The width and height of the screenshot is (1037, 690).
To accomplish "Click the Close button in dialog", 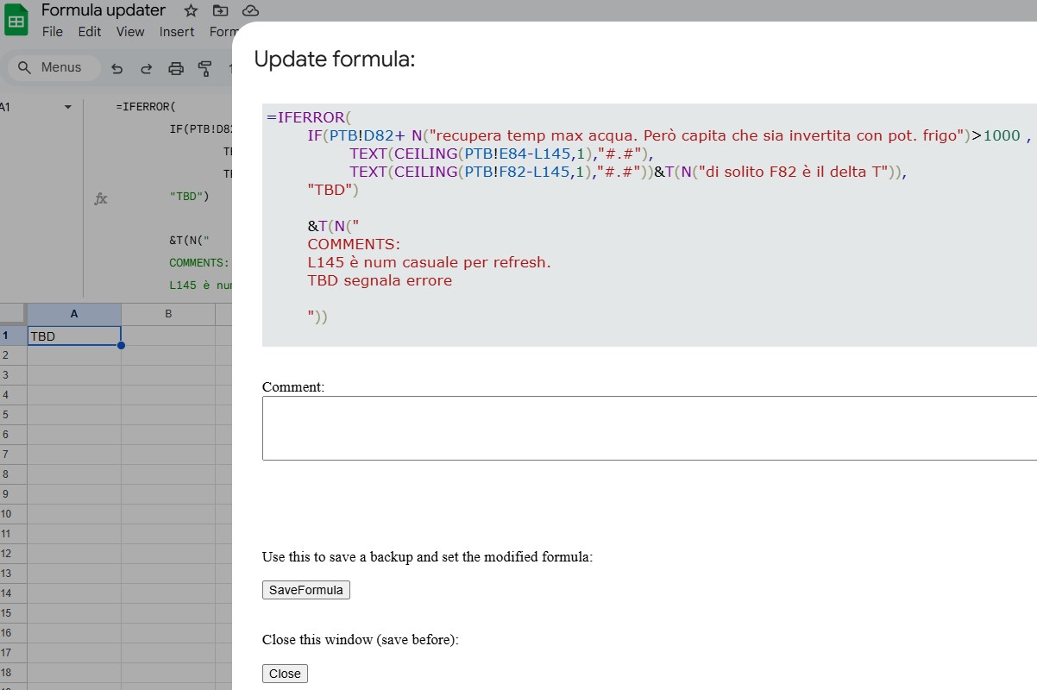I will point(285,674).
